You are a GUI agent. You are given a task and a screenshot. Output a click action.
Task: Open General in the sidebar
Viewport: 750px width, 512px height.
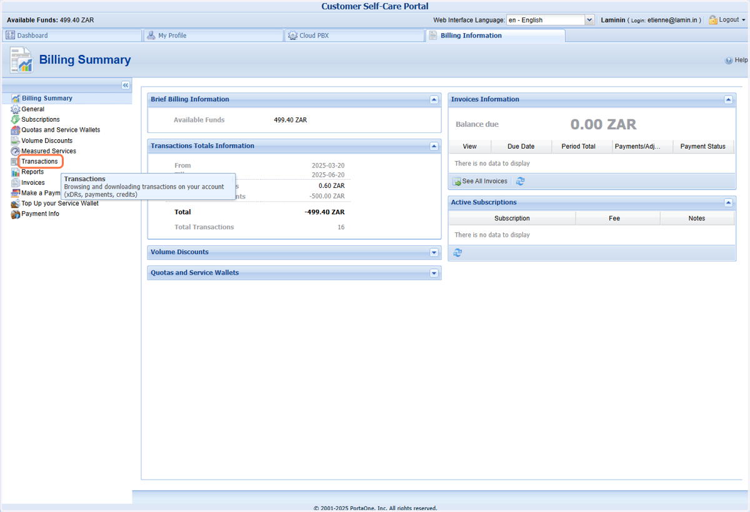pos(32,109)
